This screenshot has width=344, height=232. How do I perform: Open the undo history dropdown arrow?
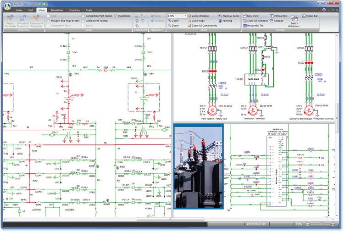coord(29,5)
